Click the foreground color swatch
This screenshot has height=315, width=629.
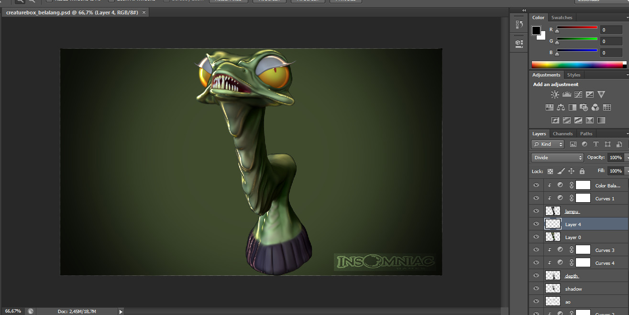[536, 31]
